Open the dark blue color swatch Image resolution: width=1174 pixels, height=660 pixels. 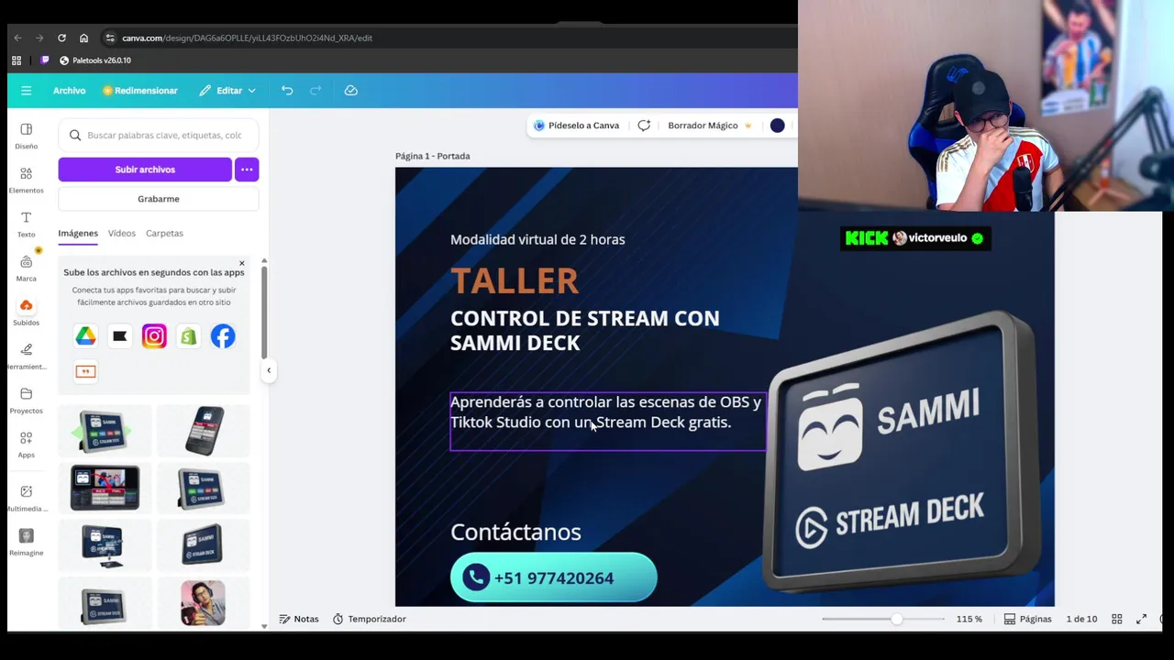[x=778, y=126]
